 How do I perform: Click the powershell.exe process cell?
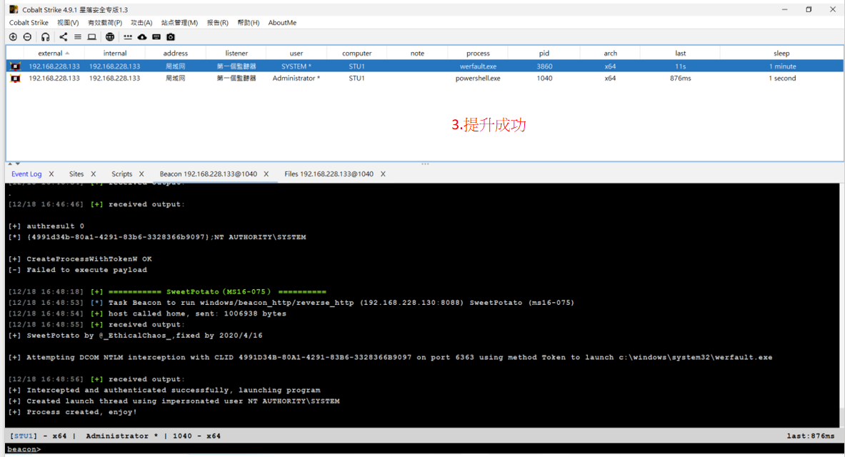tap(478, 78)
